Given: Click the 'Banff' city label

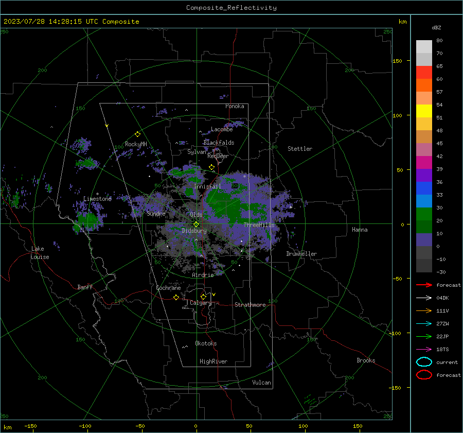Looking at the screenshot, I should point(85,287).
